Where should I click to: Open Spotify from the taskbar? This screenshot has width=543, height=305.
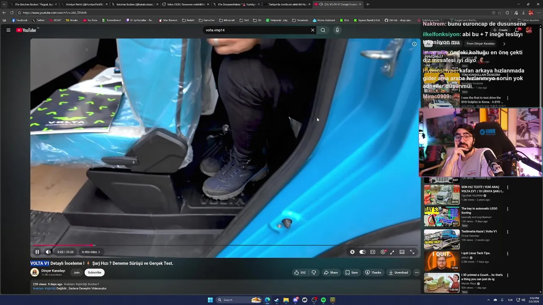click(x=323, y=300)
